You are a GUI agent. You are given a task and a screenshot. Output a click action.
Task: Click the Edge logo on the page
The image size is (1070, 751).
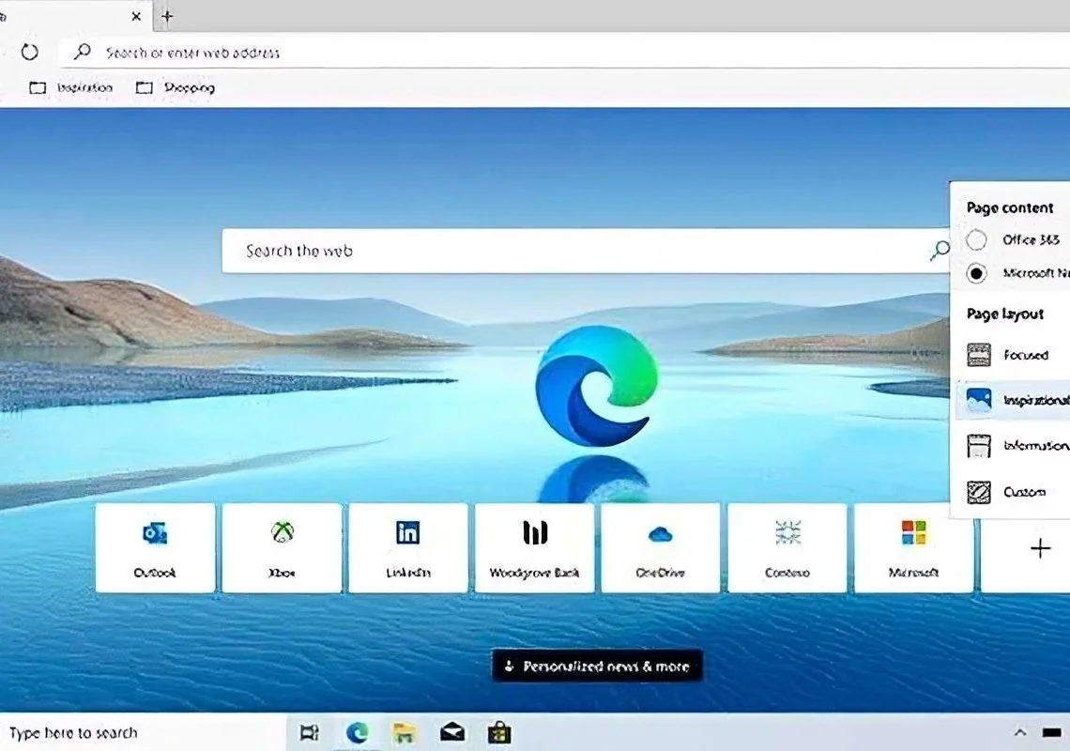click(596, 386)
